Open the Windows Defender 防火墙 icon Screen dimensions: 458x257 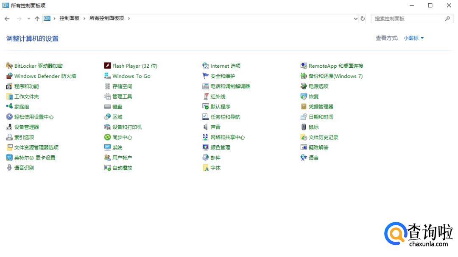pyautogui.click(x=9, y=76)
